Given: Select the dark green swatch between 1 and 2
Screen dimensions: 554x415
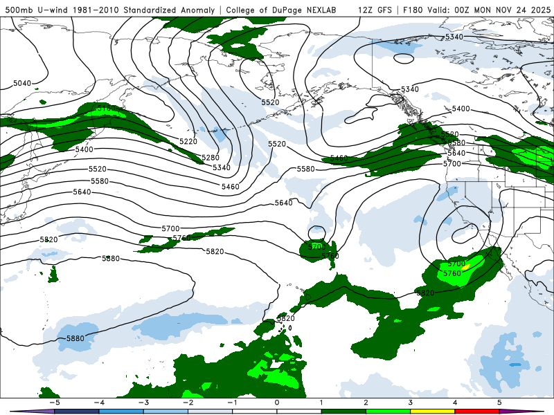Looking at the screenshot, I should [343, 412].
